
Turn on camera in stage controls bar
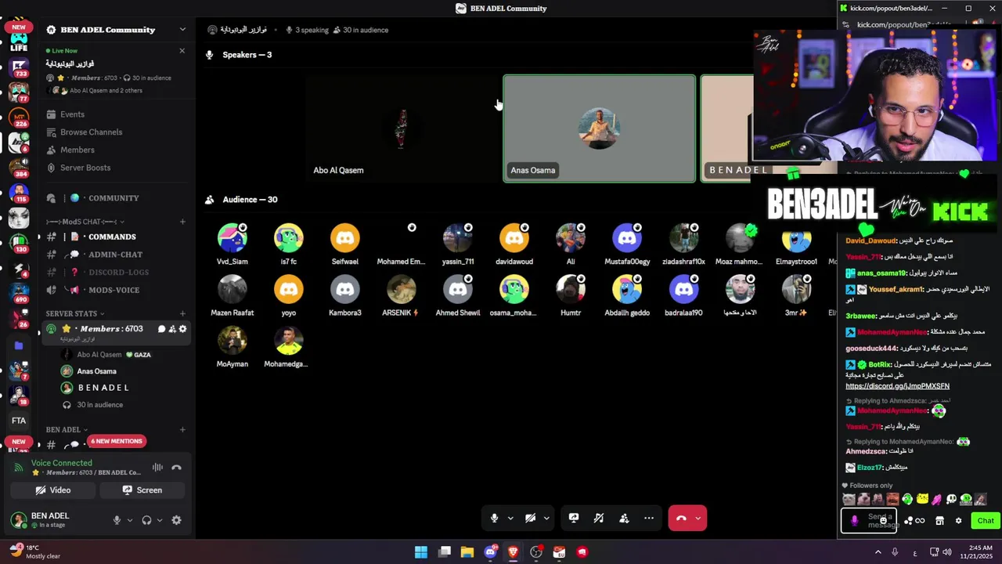pos(530,518)
